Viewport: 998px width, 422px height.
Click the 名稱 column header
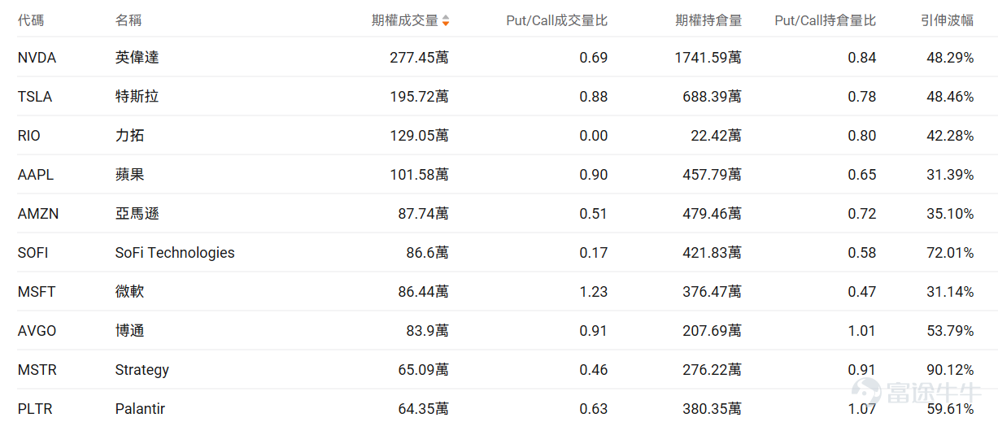coord(129,20)
